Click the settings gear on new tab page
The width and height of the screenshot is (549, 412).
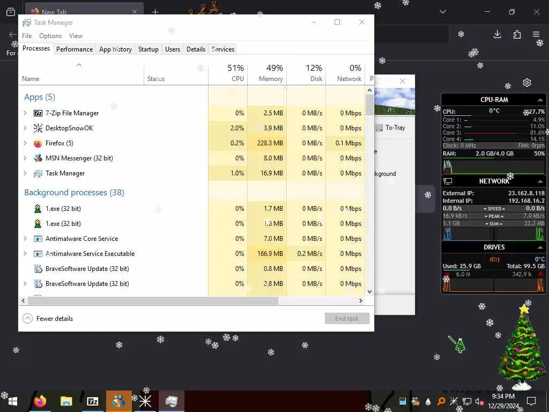(527, 83)
